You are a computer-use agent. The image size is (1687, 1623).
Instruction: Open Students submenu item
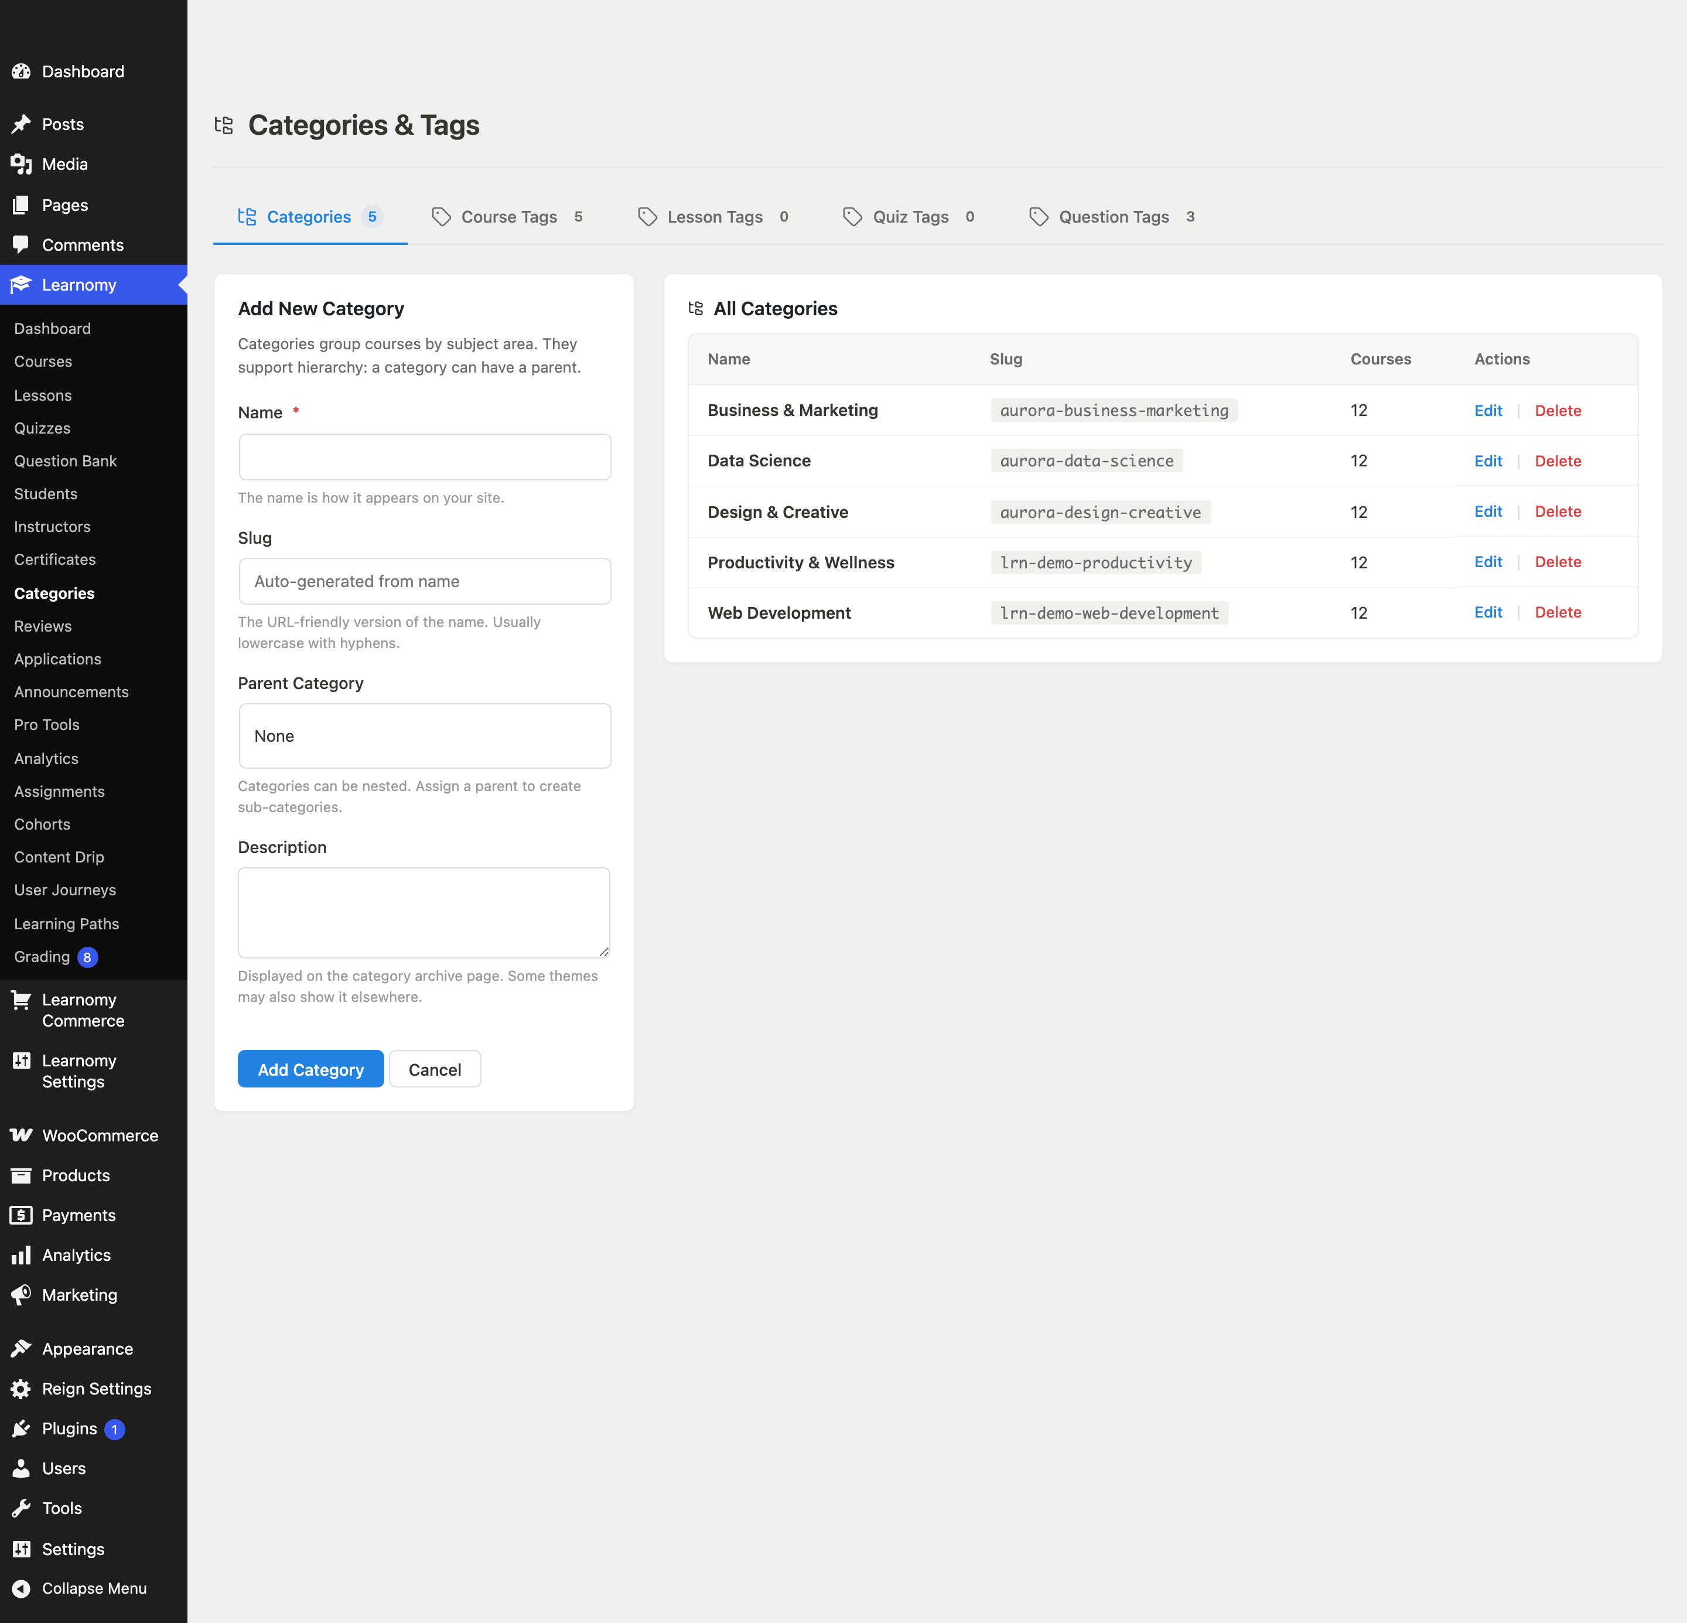(x=46, y=493)
